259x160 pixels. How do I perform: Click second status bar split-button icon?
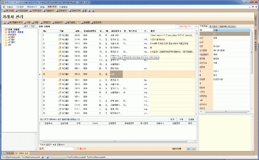47,157
